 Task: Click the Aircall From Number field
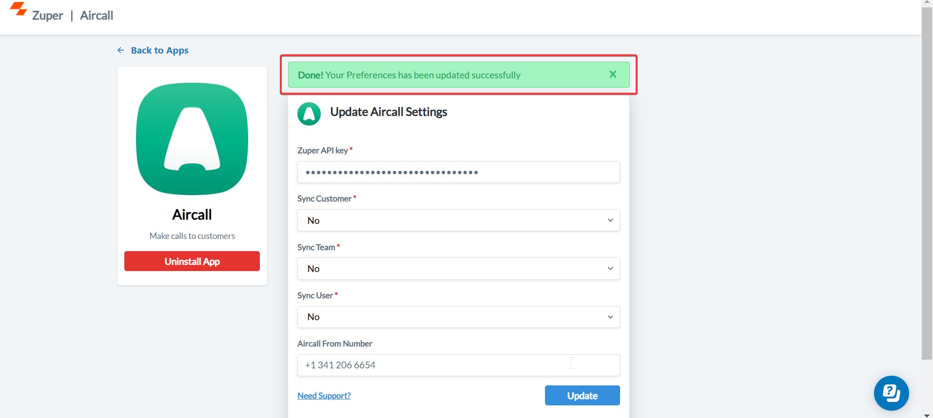click(x=458, y=365)
